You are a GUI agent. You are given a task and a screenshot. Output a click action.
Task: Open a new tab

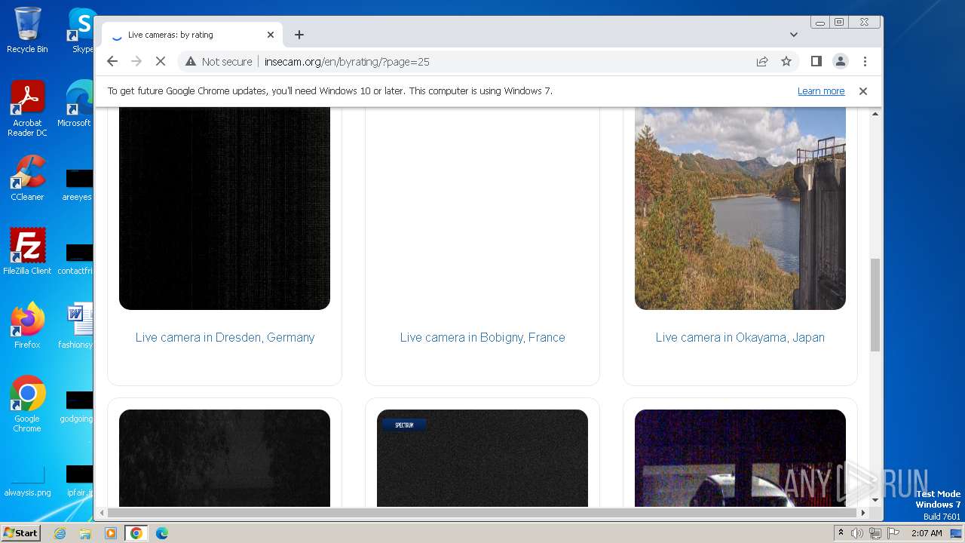[299, 35]
